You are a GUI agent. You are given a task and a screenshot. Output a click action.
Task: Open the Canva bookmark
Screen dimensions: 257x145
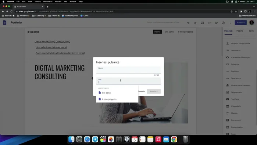point(85,16)
